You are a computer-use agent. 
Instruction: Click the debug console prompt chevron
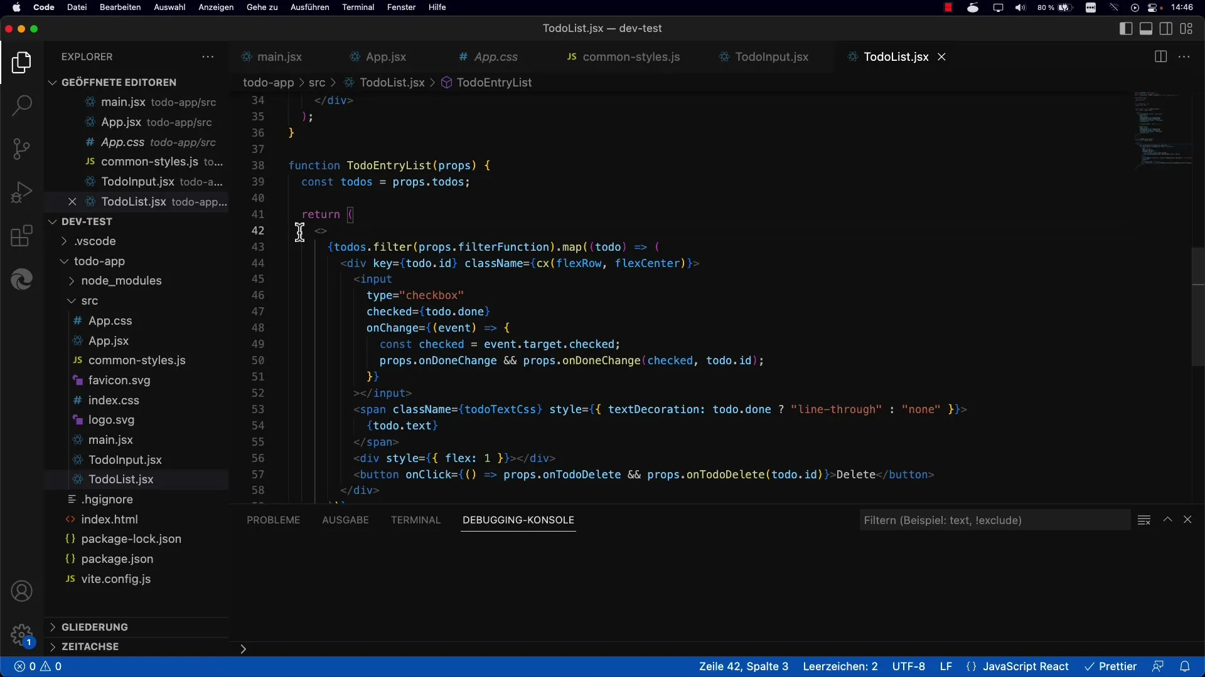coord(243,649)
